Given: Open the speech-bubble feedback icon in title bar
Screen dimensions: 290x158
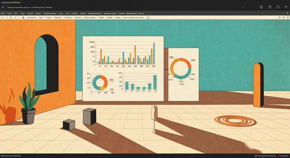Looking at the screenshot, I should 261,7.
